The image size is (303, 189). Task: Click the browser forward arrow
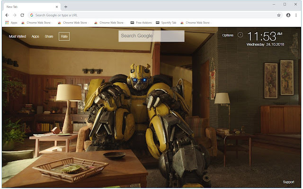click(15, 15)
